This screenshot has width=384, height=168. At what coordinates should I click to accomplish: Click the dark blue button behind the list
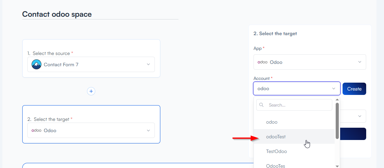[x=353, y=134]
